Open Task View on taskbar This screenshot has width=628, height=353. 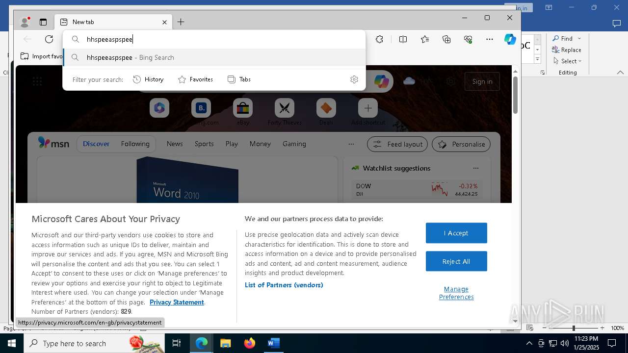coord(177,343)
